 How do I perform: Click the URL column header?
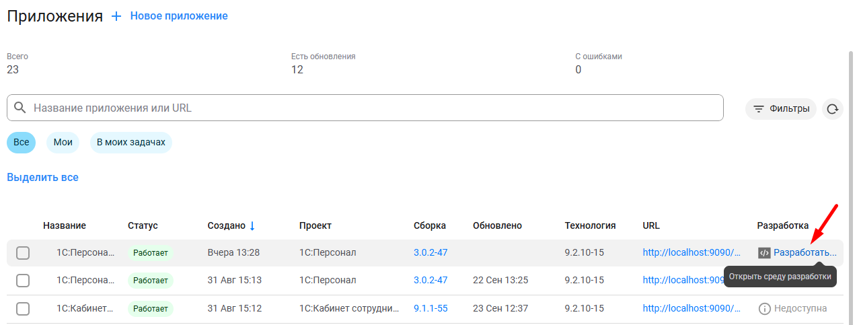[x=651, y=226]
